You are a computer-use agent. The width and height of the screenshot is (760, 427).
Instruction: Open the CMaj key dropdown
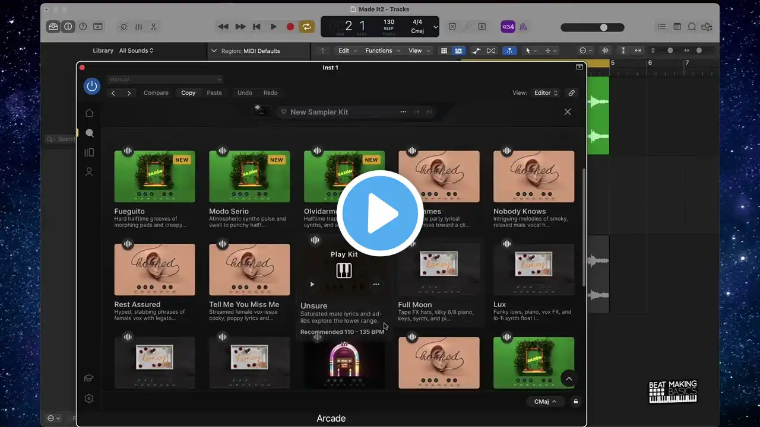(545, 401)
